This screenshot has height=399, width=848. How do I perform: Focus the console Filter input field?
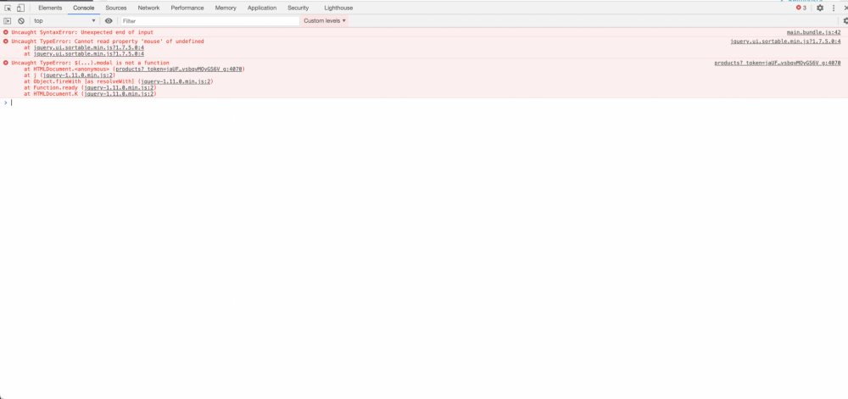(x=209, y=21)
